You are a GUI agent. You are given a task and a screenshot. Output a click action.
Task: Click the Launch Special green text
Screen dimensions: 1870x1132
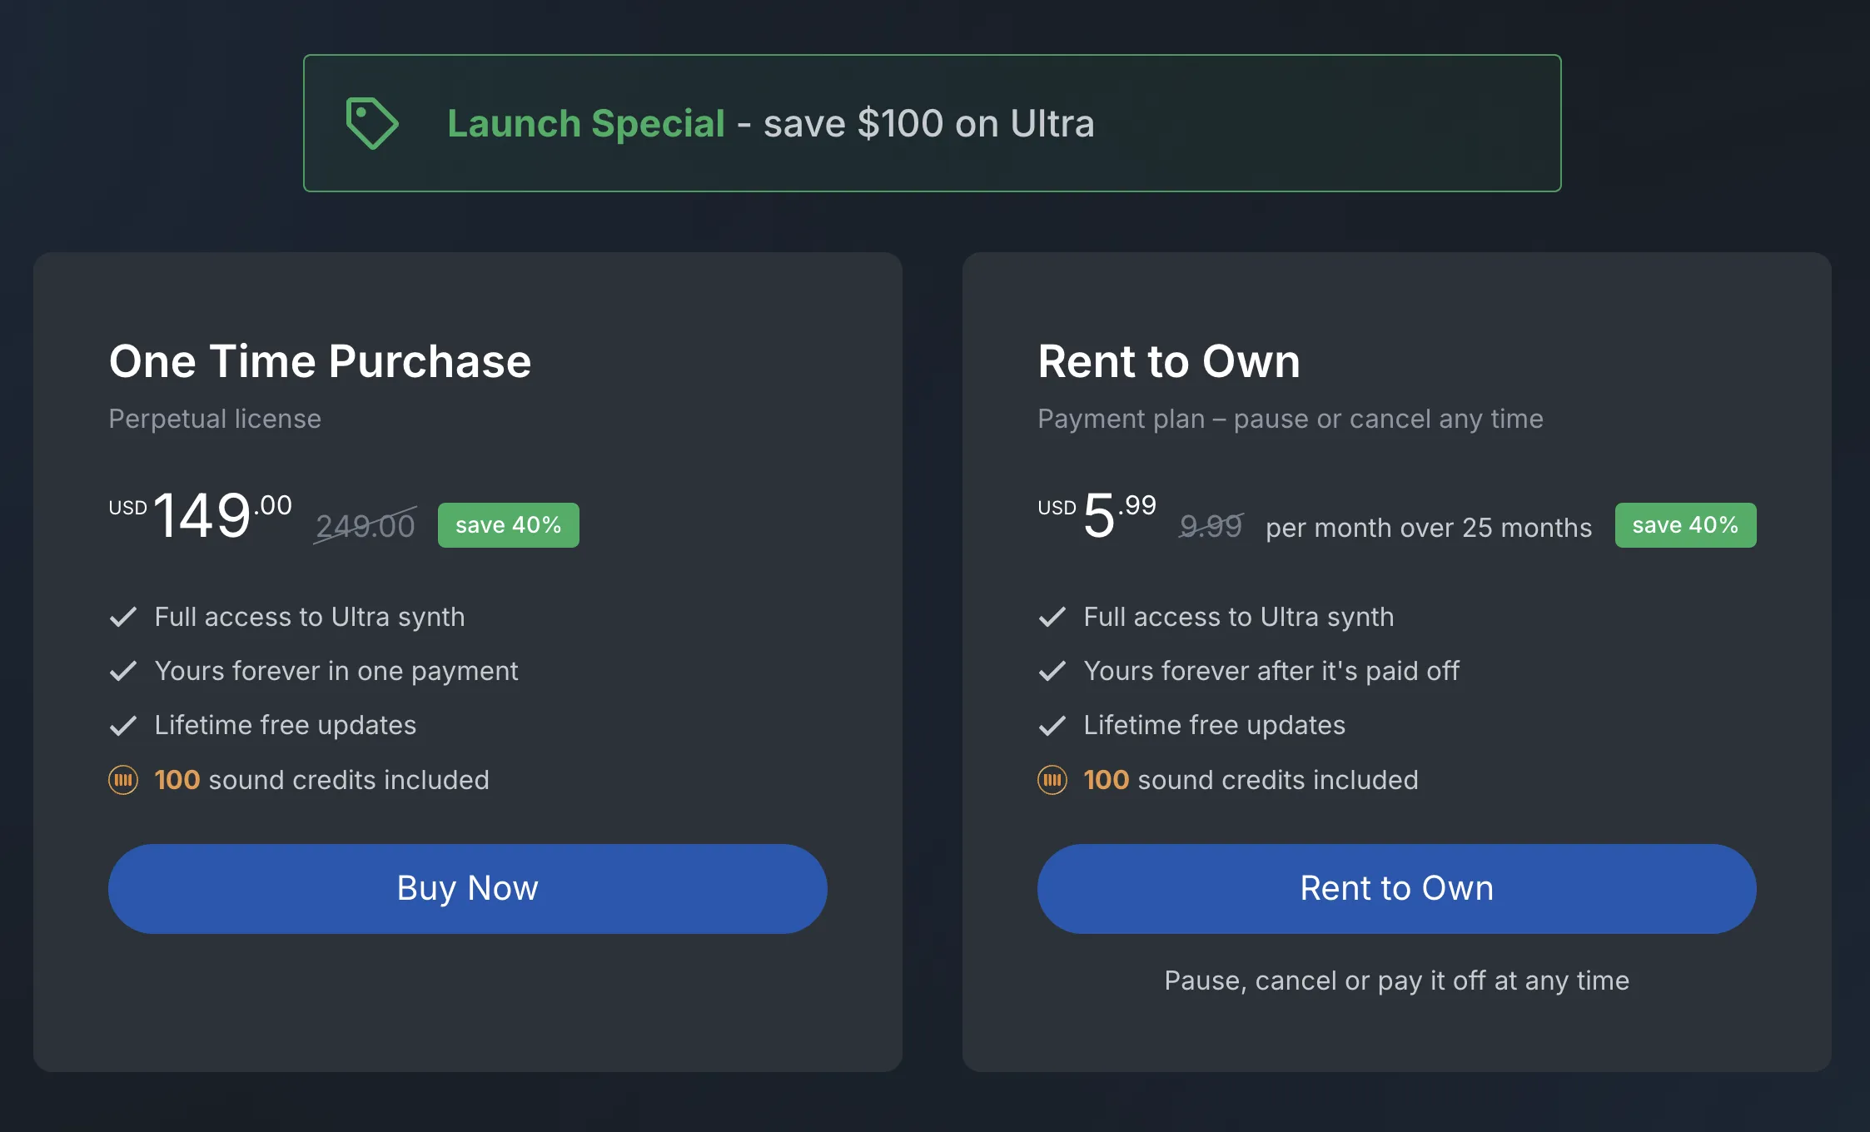586,124
